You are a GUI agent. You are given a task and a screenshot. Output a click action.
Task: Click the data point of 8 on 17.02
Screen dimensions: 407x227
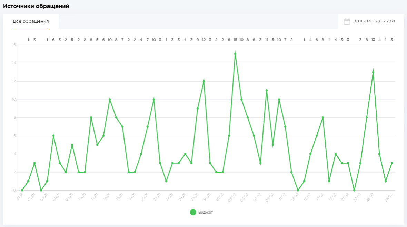click(323, 117)
